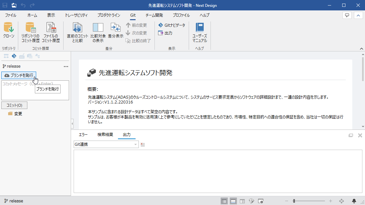Click the 出力 button in the ribbon
The height and width of the screenshot is (205, 365).
(x=165, y=33)
